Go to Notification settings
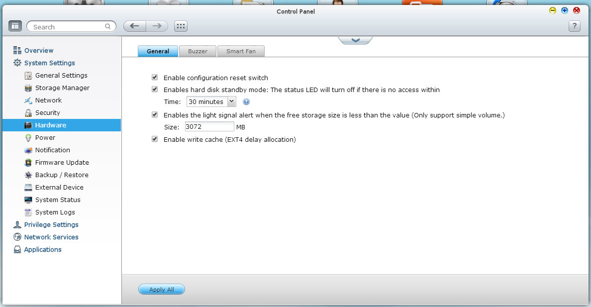Screen dimensions: 591x307 52,150
